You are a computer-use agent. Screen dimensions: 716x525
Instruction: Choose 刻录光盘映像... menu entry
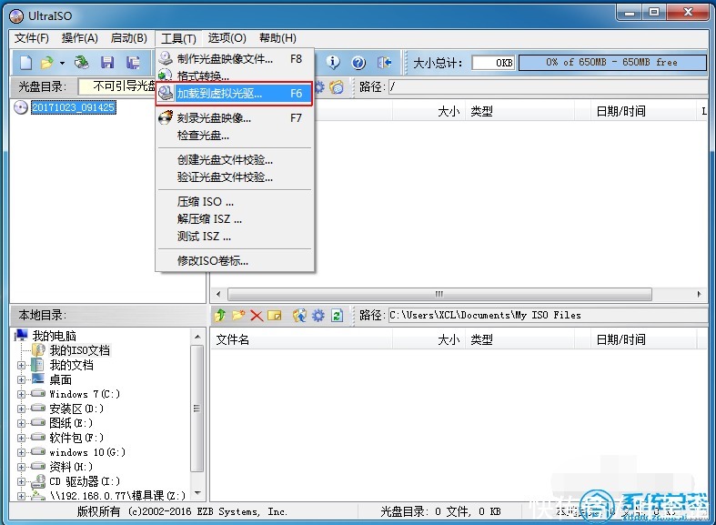point(234,118)
